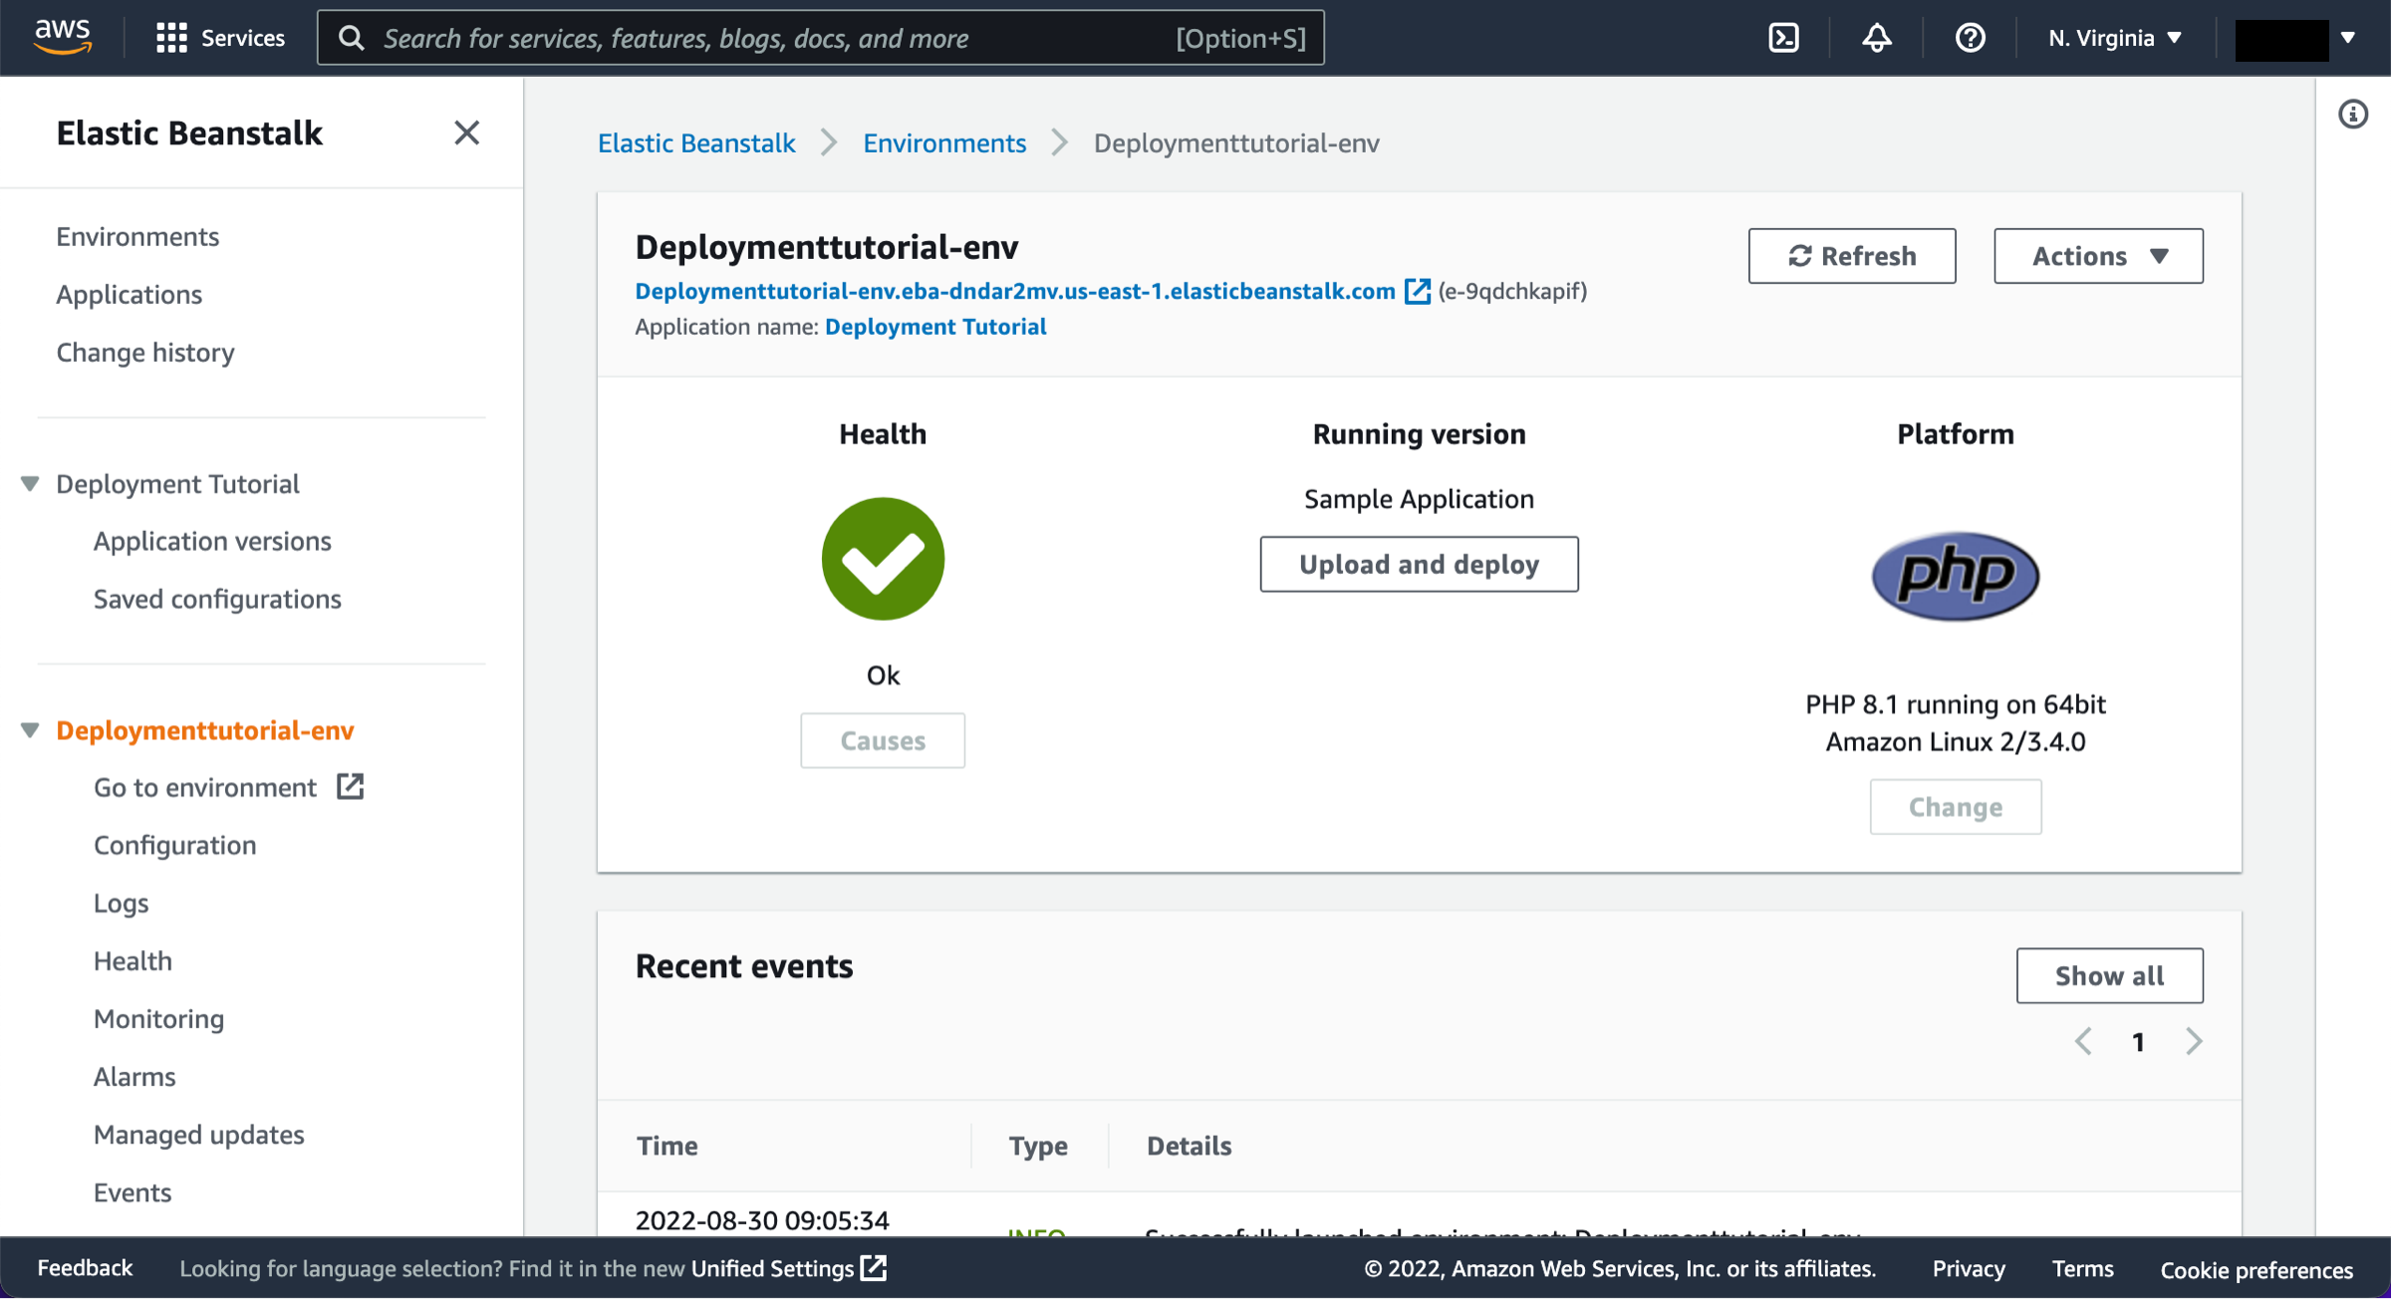Image resolution: width=2391 pixels, height=1299 pixels.
Task: Click Upload and deploy
Action: pos(1419,564)
